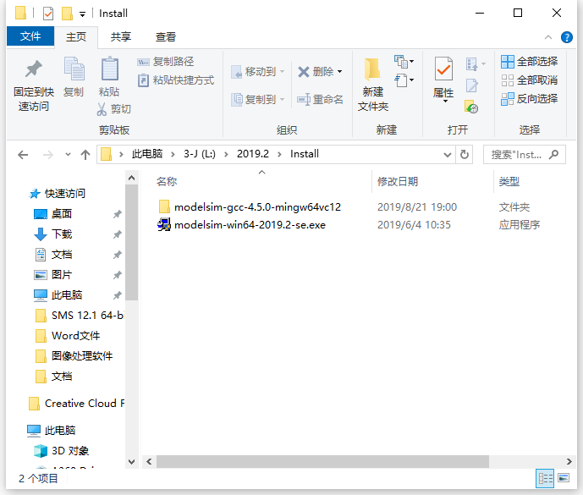The image size is (583, 495).
Task: Sort by Date Modified (修改日期) column header
Action: click(x=398, y=181)
